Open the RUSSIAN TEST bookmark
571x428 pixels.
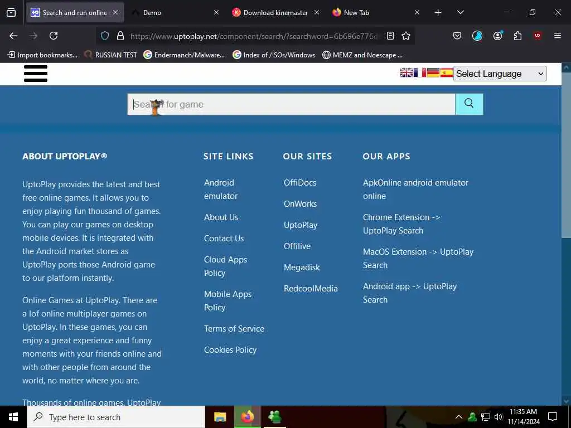pos(110,55)
